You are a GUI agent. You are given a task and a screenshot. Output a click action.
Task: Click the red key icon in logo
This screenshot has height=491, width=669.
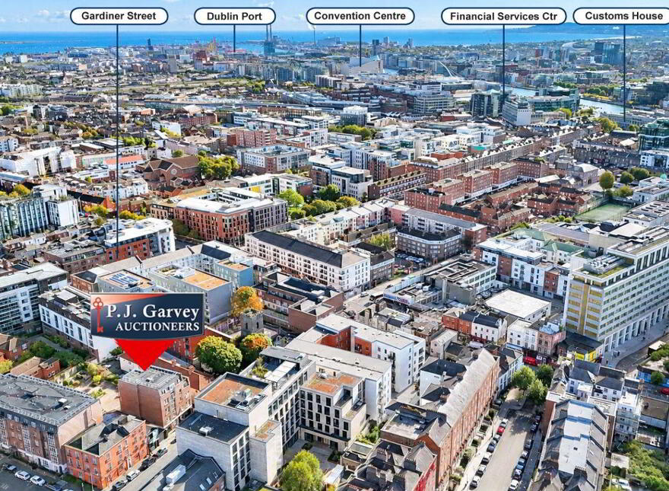tap(98, 314)
